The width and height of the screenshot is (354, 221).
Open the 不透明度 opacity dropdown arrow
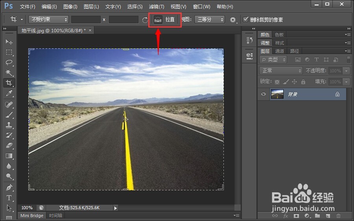pos(346,71)
